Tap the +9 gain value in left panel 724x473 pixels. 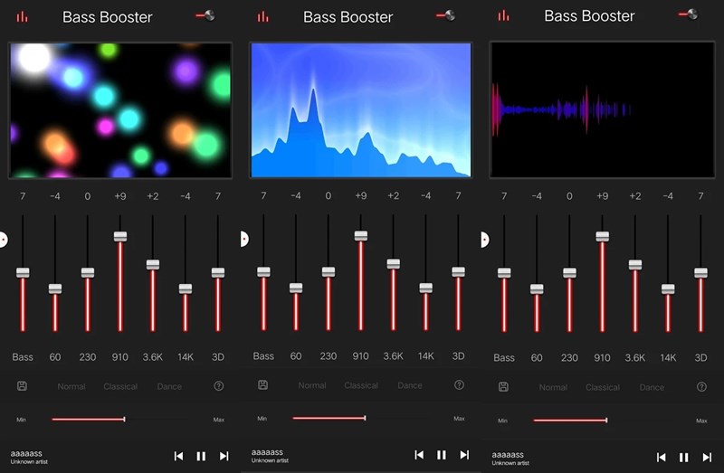[x=120, y=196]
